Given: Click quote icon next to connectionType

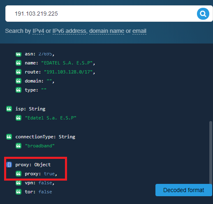Looking at the screenshot, I should point(9,137).
